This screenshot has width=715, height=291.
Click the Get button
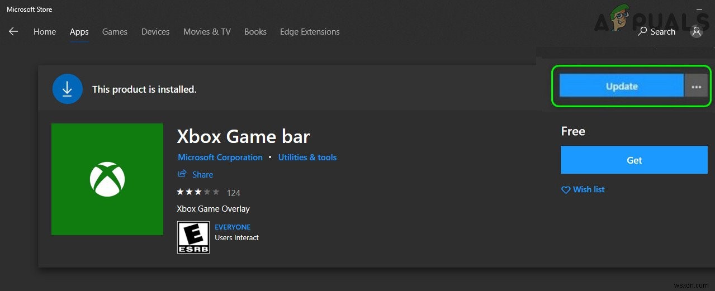634,160
